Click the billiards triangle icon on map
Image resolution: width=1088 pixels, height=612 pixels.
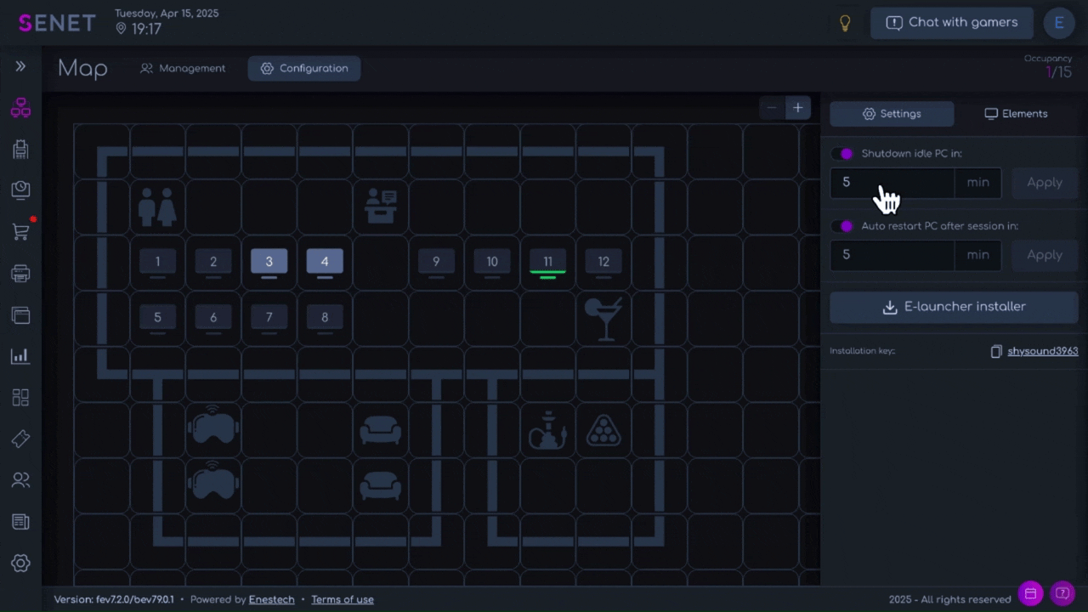click(x=603, y=431)
